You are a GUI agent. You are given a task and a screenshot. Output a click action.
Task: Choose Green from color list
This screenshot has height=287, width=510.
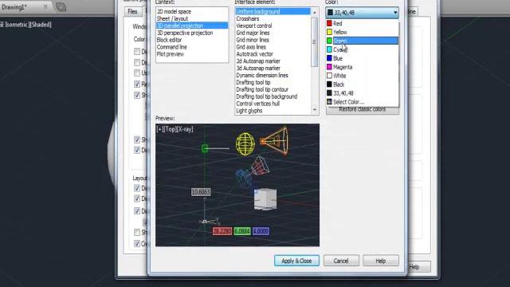click(362, 41)
